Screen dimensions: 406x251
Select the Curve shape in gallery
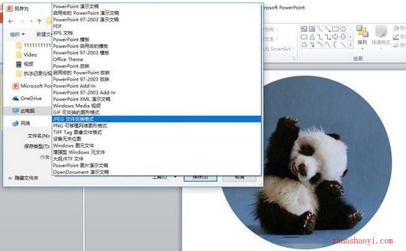[328, 45]
